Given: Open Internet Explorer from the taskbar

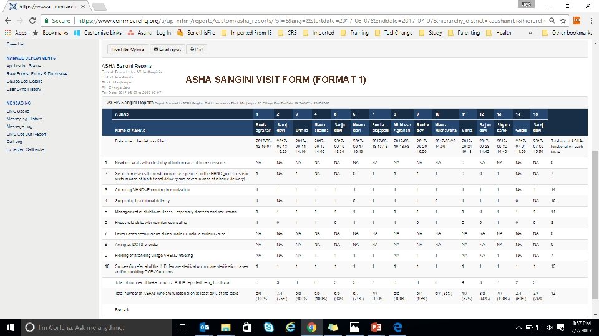Looking at the screenshot, I should coord(290,327).
